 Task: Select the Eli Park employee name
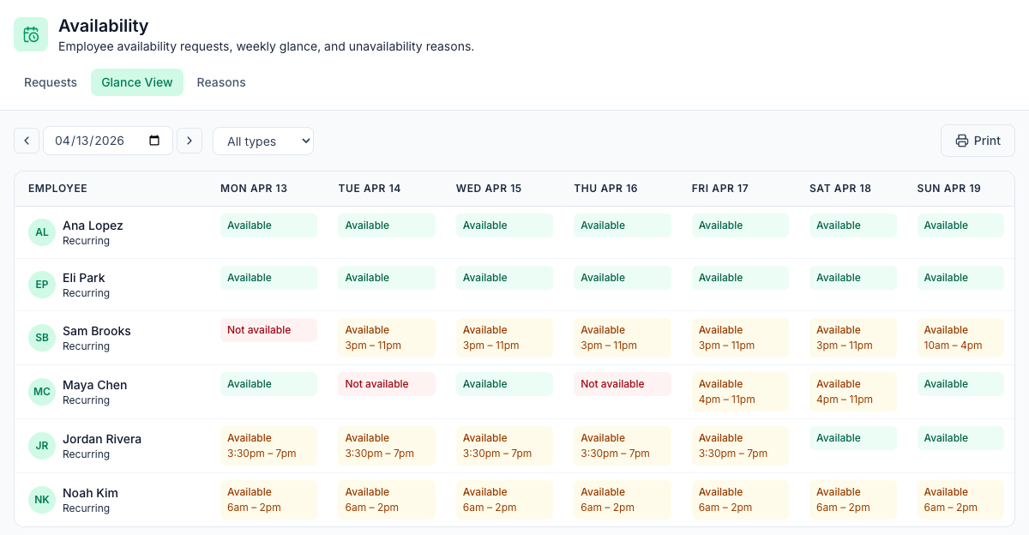pyautogui.click(x=84, y=278)
